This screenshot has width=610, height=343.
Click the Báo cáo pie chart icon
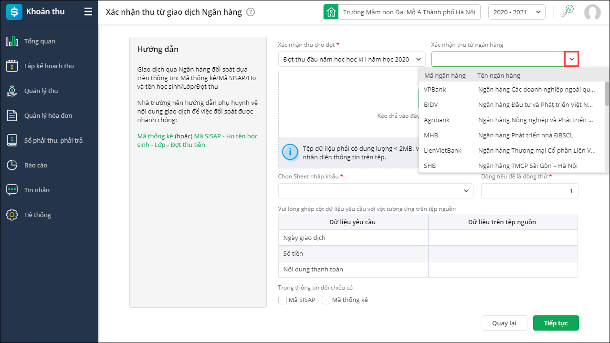[x=12, y=166]
